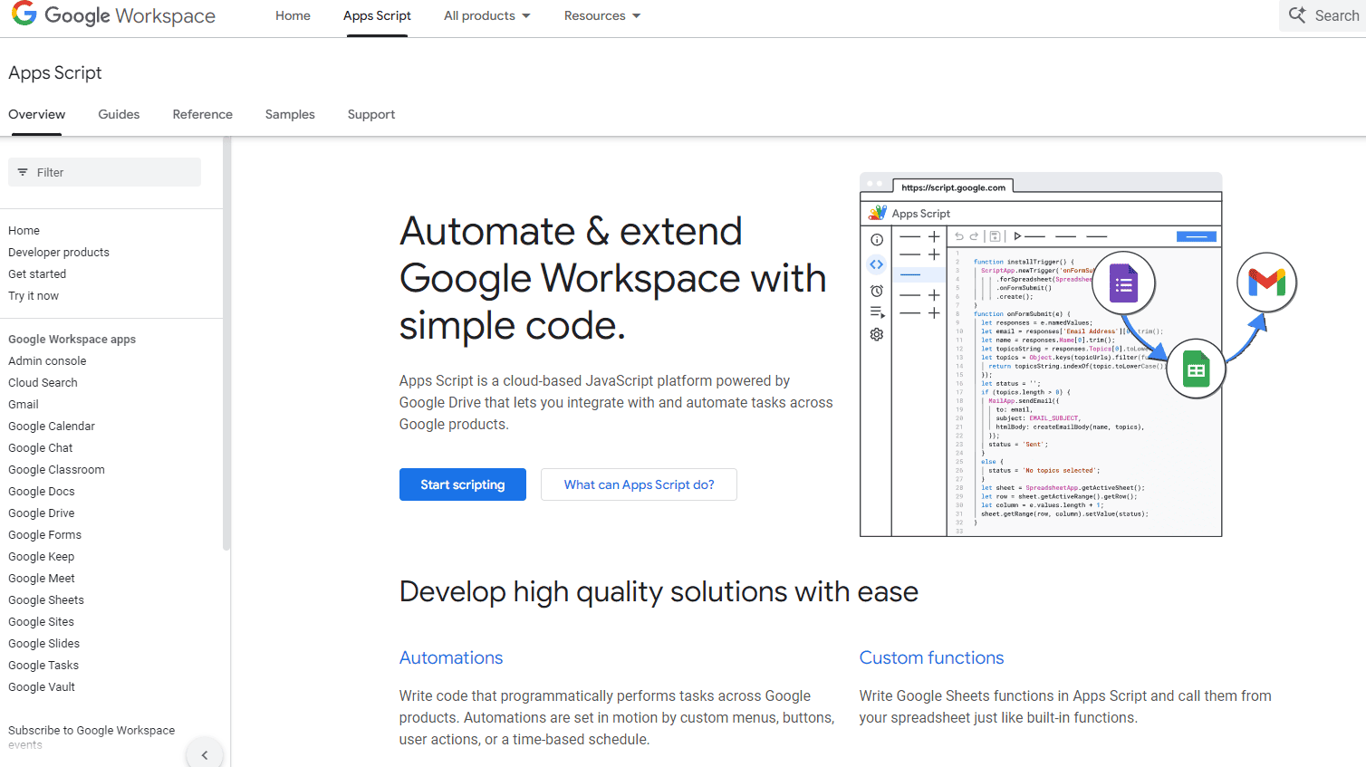Click the Gmail icon in the illustration

(x=1266, y=283)
